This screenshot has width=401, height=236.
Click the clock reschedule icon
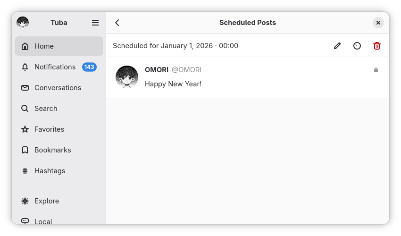[x=357, y=46]
